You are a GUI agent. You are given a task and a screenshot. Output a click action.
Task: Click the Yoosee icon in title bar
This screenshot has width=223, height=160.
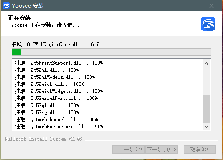tap(6, 6)
